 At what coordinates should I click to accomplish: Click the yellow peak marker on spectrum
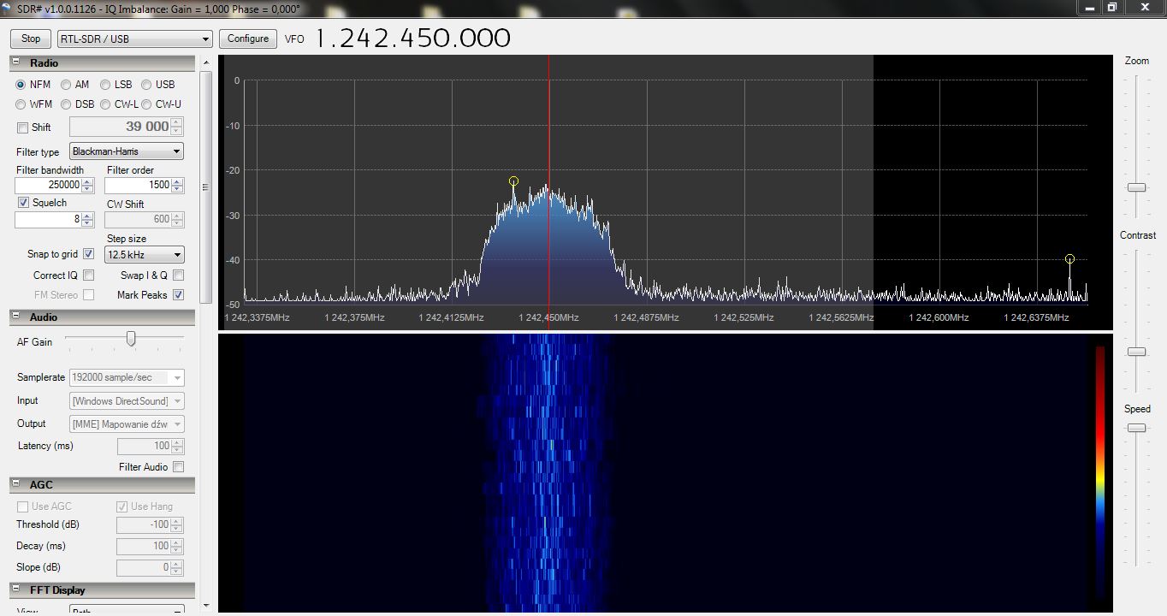(513, 181)
